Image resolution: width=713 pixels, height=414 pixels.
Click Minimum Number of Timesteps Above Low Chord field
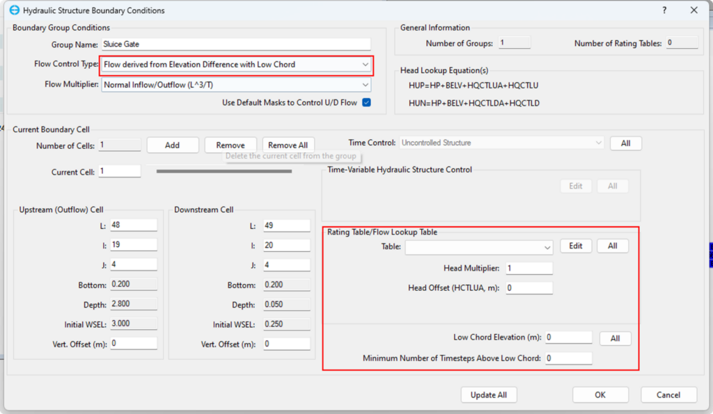point(569,358)
